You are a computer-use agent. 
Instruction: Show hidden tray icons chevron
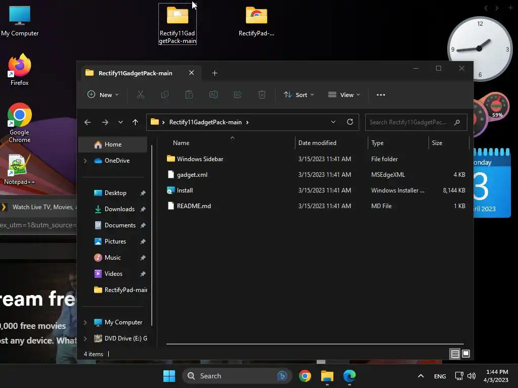(x=420, y=376)
